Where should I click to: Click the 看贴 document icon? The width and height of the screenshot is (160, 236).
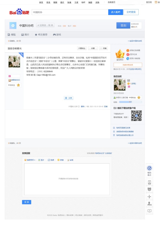point(9,35)
